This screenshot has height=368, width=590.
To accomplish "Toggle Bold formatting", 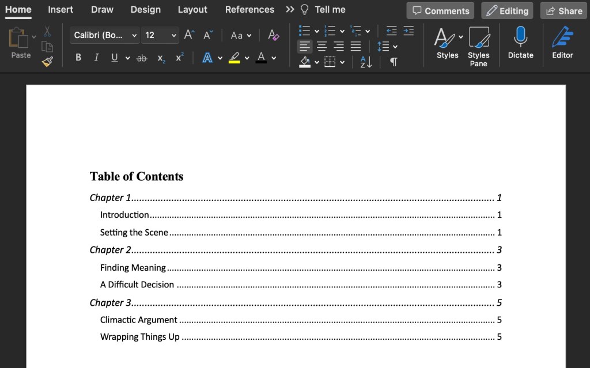I will tap(78, 58).
